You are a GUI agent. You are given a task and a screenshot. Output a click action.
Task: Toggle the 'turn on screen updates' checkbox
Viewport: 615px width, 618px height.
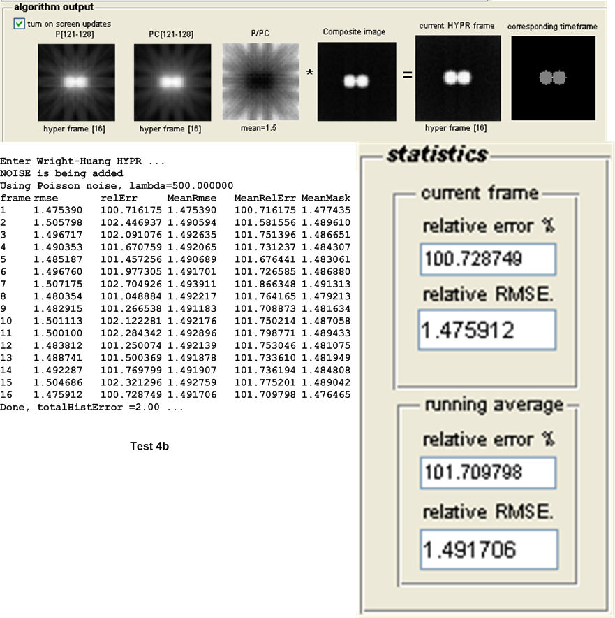pyautogui.click(x=19, y=24)
